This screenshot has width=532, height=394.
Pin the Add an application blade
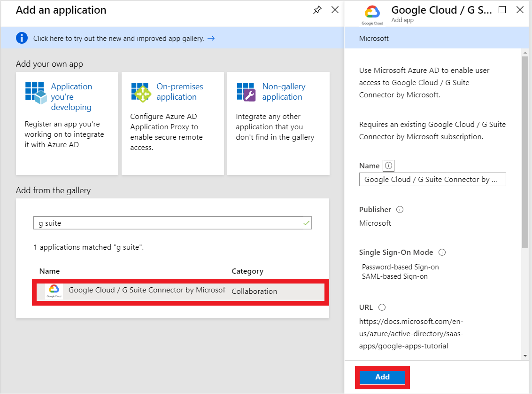(x=317, y=10)
